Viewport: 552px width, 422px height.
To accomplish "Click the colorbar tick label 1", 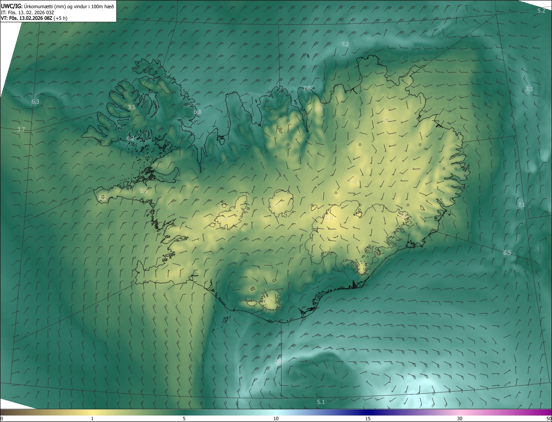I will 92,419.
